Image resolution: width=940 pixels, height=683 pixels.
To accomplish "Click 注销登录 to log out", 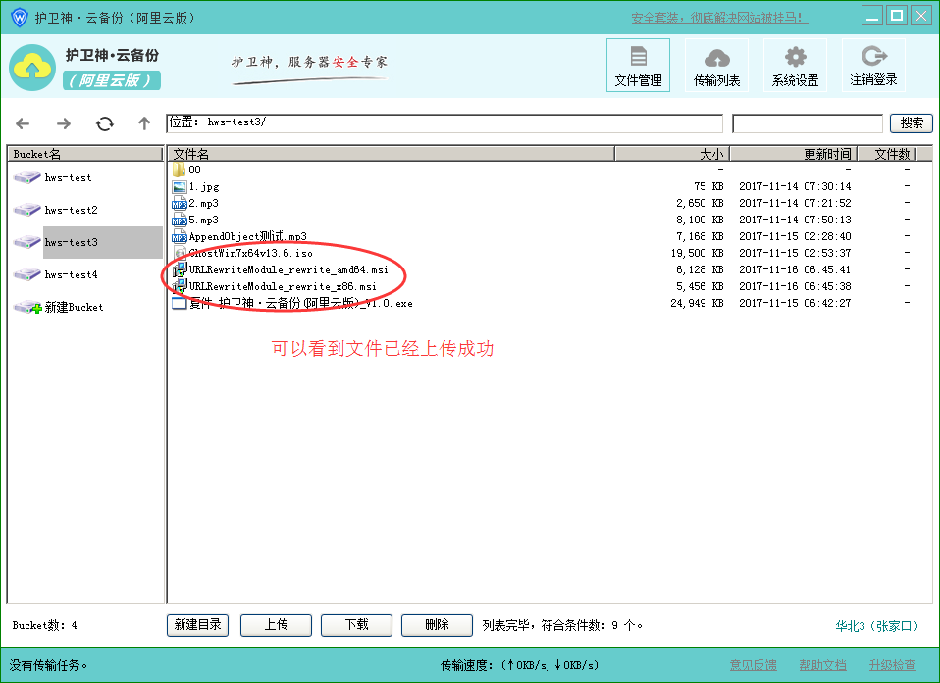I will coord(873,66).
